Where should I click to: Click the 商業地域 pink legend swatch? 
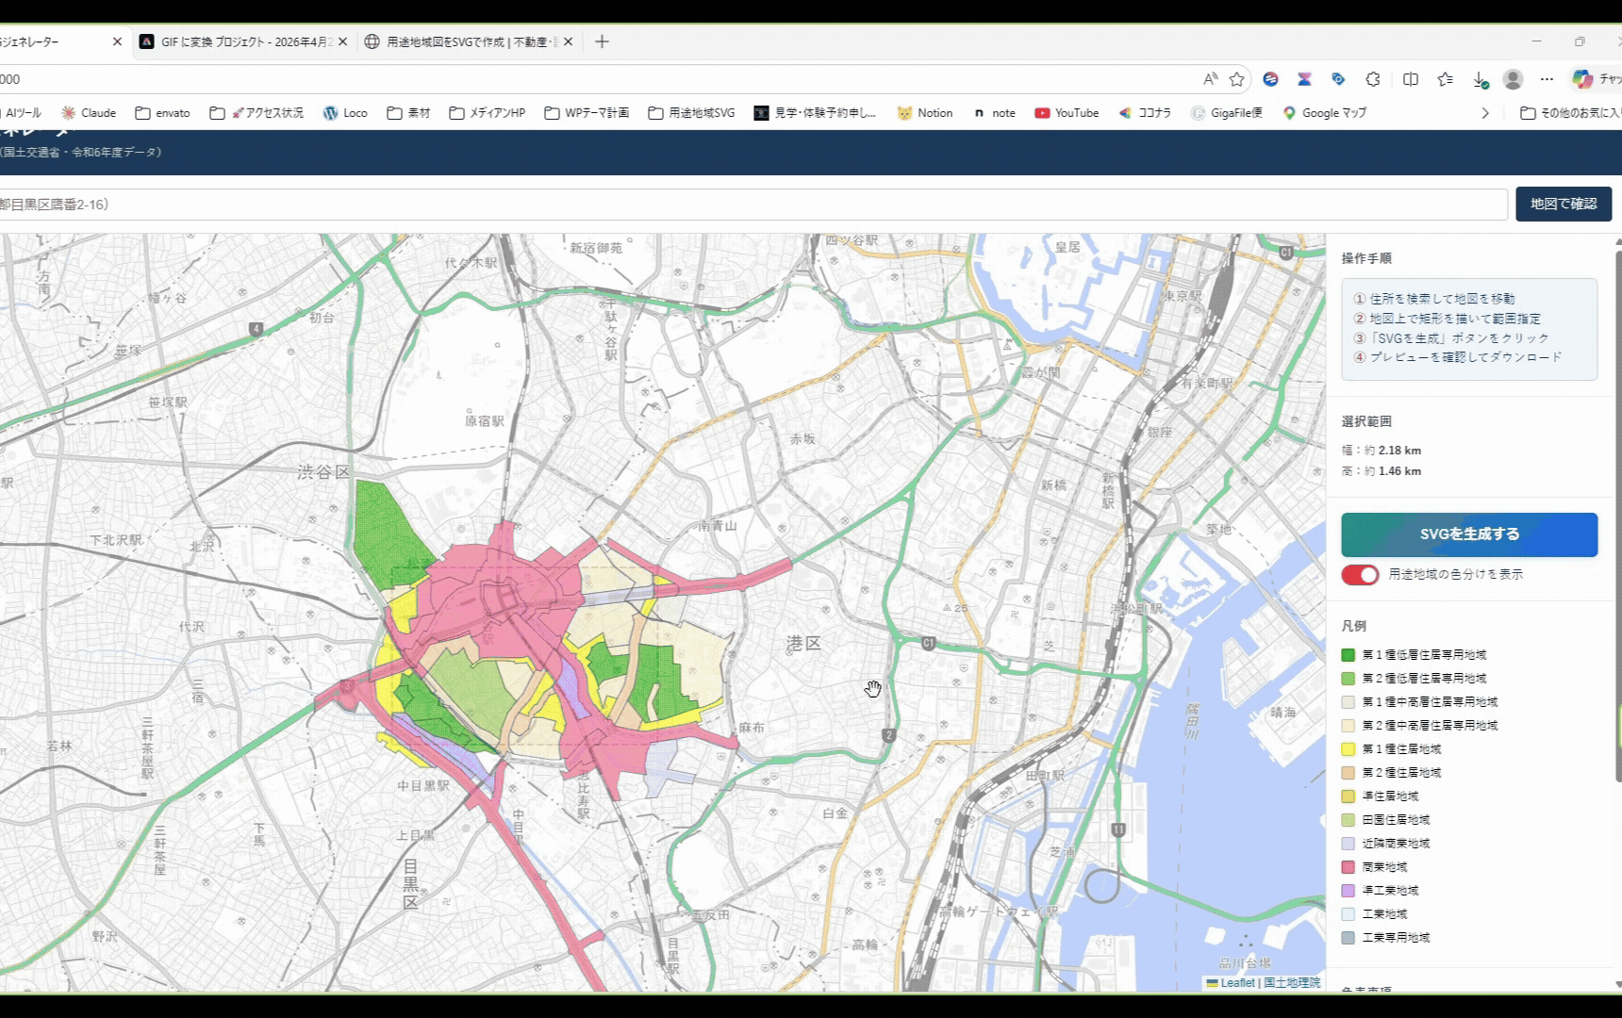pos(1349,867)
